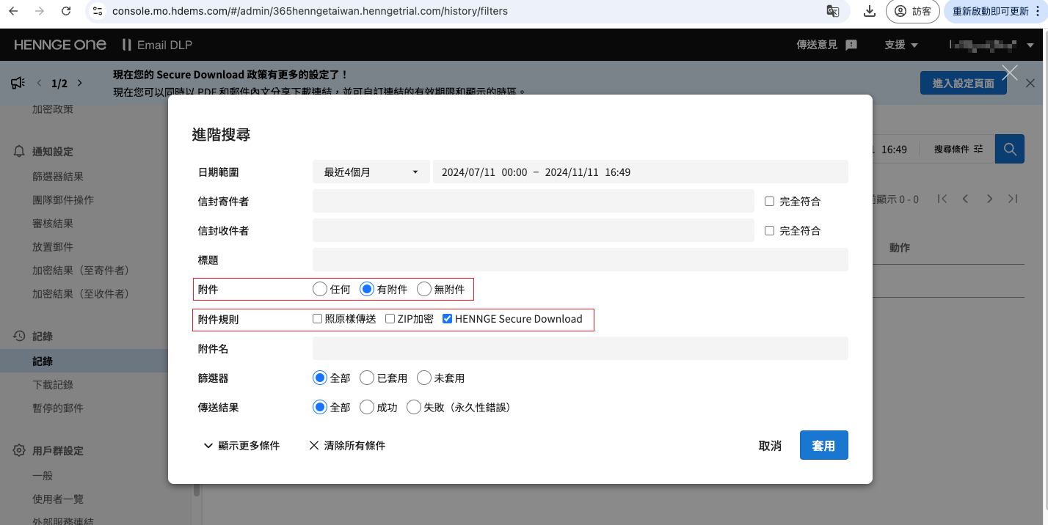Go to previous results page chevron

966,199
